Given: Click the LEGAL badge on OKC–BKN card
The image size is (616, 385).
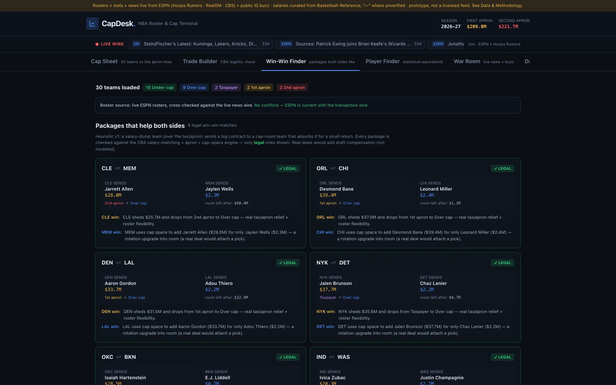Looking at the screenshot, I should [288, 357].
